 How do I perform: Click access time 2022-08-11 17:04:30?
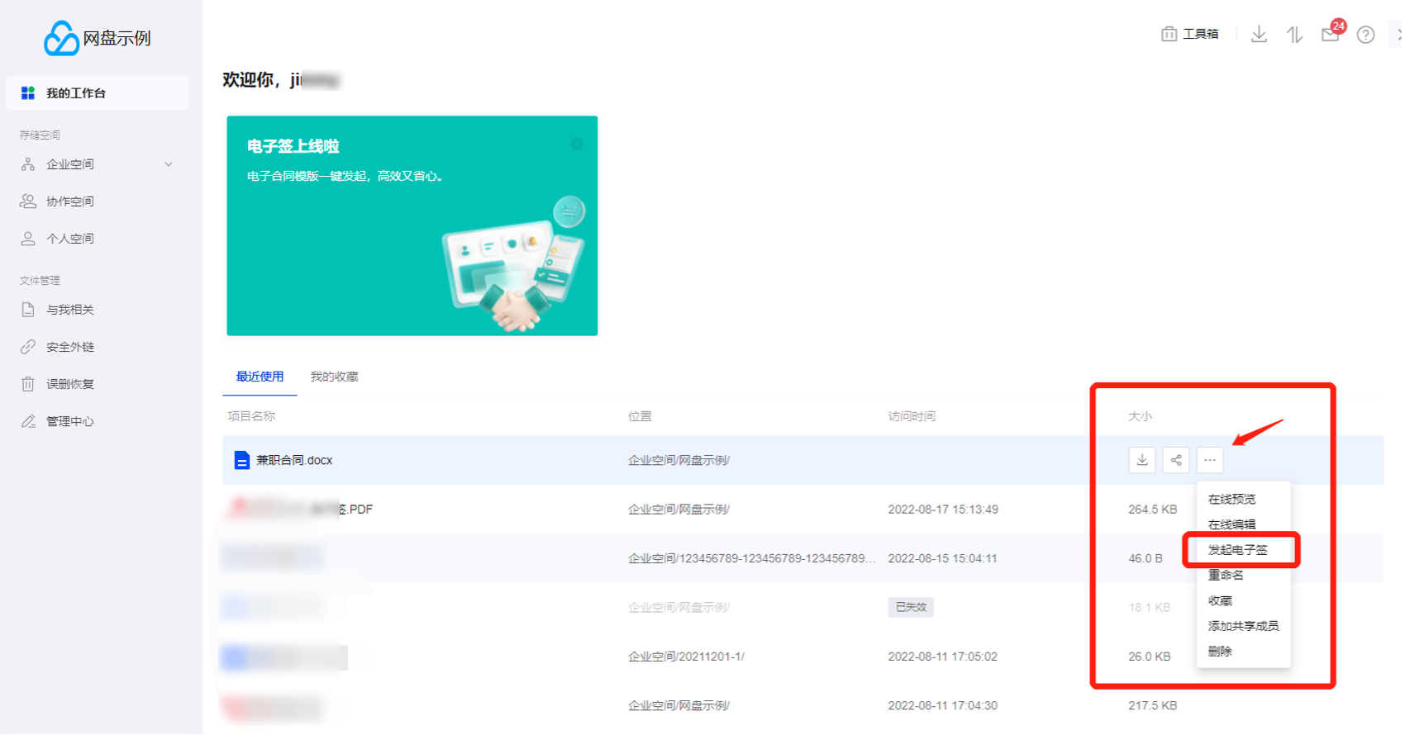tap(942, 705)
